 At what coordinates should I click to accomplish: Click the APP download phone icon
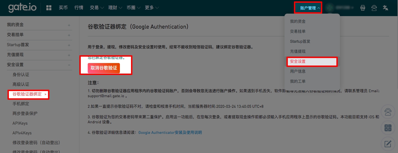pyautogui.click(x=362, y=8)
